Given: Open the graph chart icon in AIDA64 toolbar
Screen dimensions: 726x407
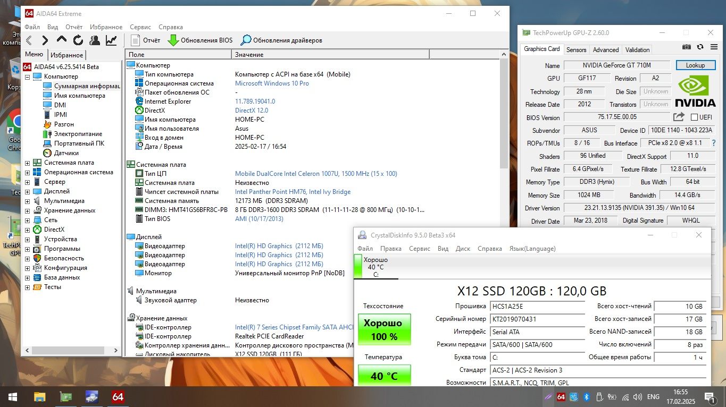Looking at the screenshot, I should click(111, 40).
